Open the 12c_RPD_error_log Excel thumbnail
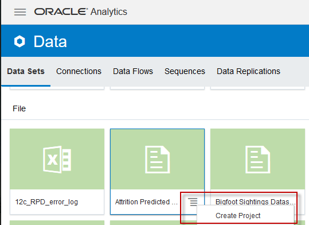Image resolution: width=309 pixels, height=225 pixels. [57, 159]
